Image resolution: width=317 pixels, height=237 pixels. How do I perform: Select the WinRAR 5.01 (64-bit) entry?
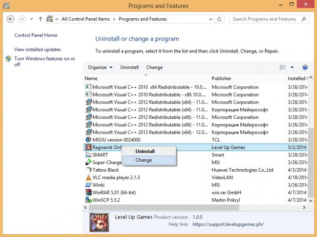pyautogui.click(x=195, y=192)
